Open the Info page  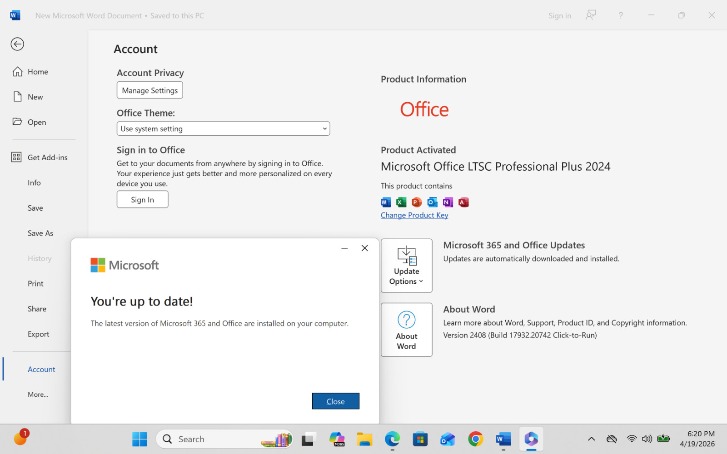(x=34, y=183)
